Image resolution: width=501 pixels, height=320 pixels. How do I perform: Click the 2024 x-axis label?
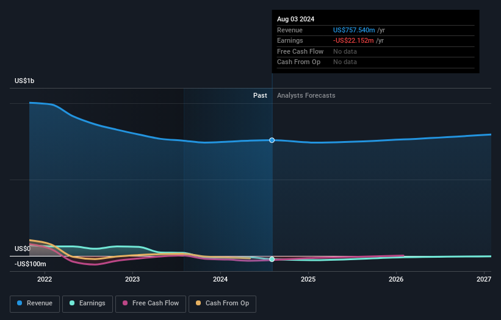tap(220, 280)
